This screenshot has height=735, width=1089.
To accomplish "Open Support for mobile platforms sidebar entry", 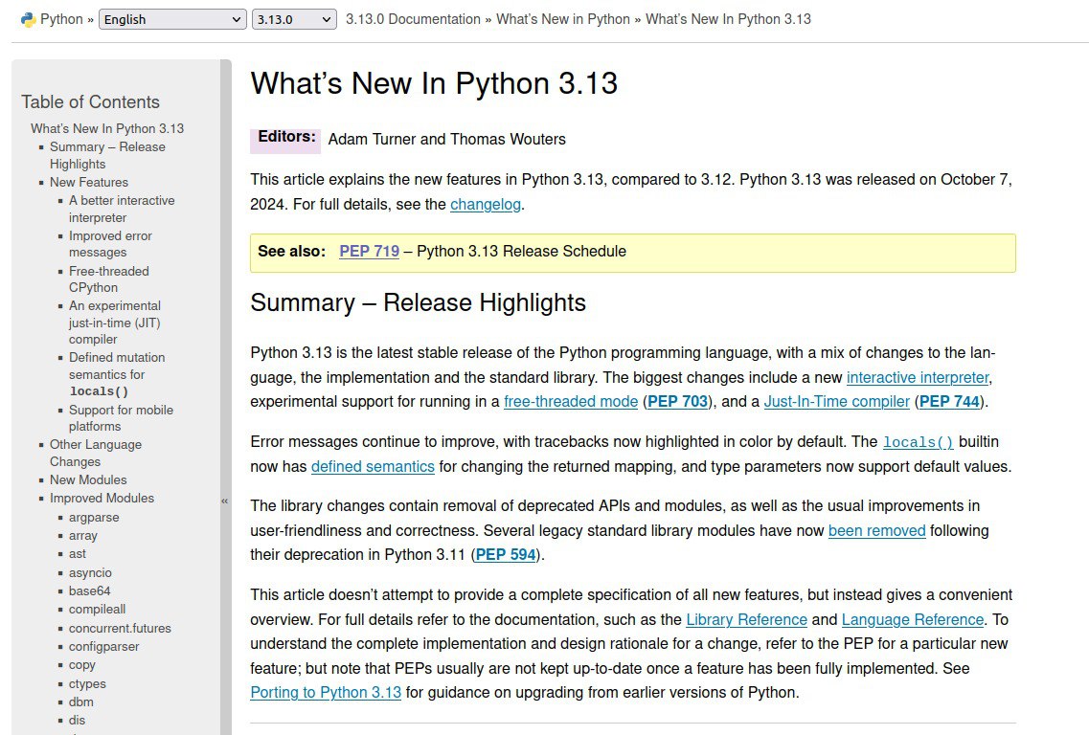I will click(121, 418).
